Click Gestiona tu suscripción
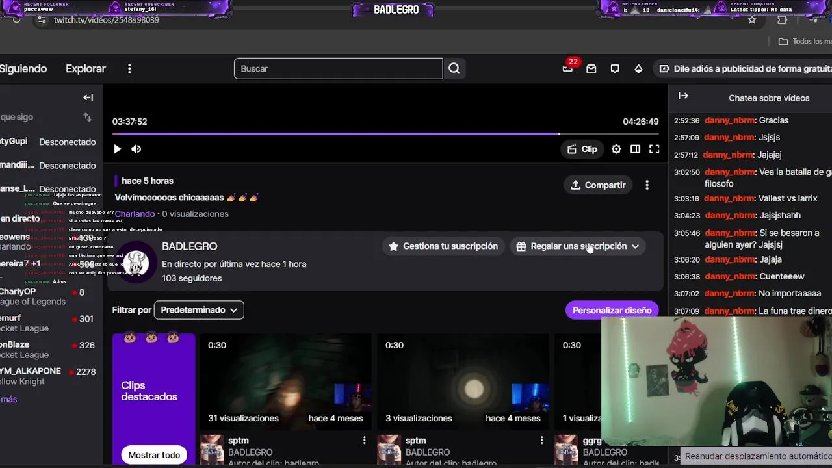This screenshot has width=832, height=468. (x=443, y=246)
